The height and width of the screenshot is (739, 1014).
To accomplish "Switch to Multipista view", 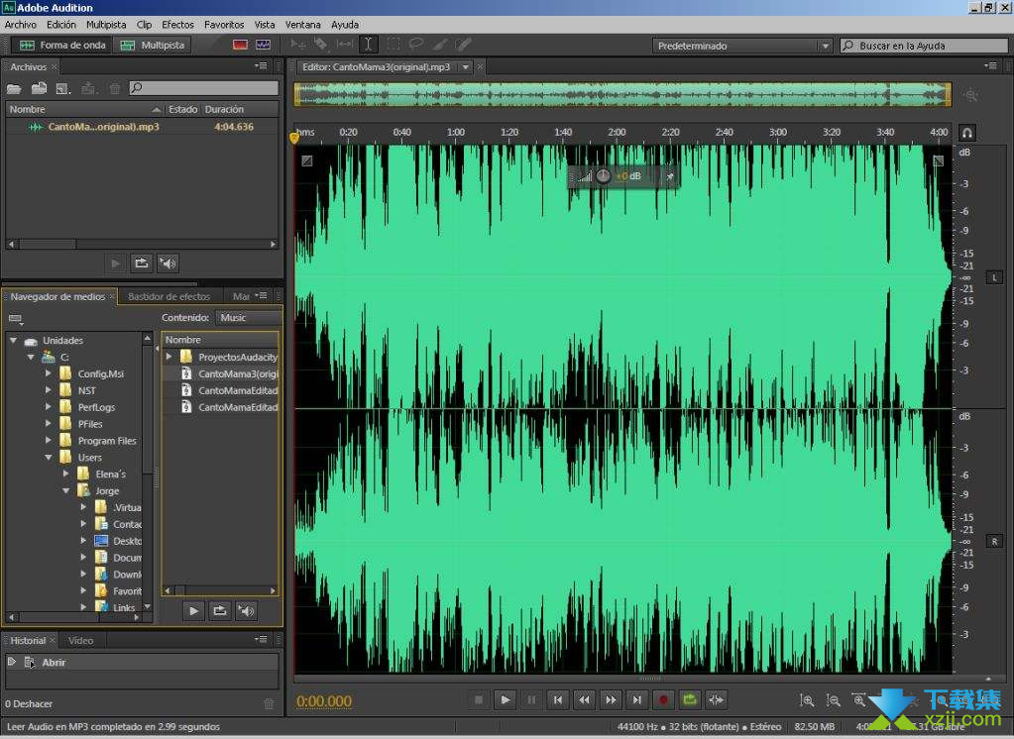I will (x=154, y=46).
